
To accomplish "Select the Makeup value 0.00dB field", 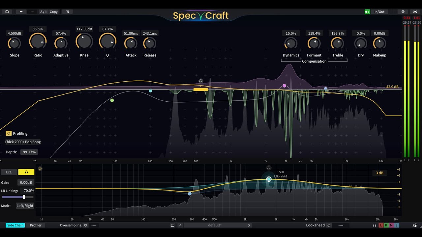I will pos(379,33).
